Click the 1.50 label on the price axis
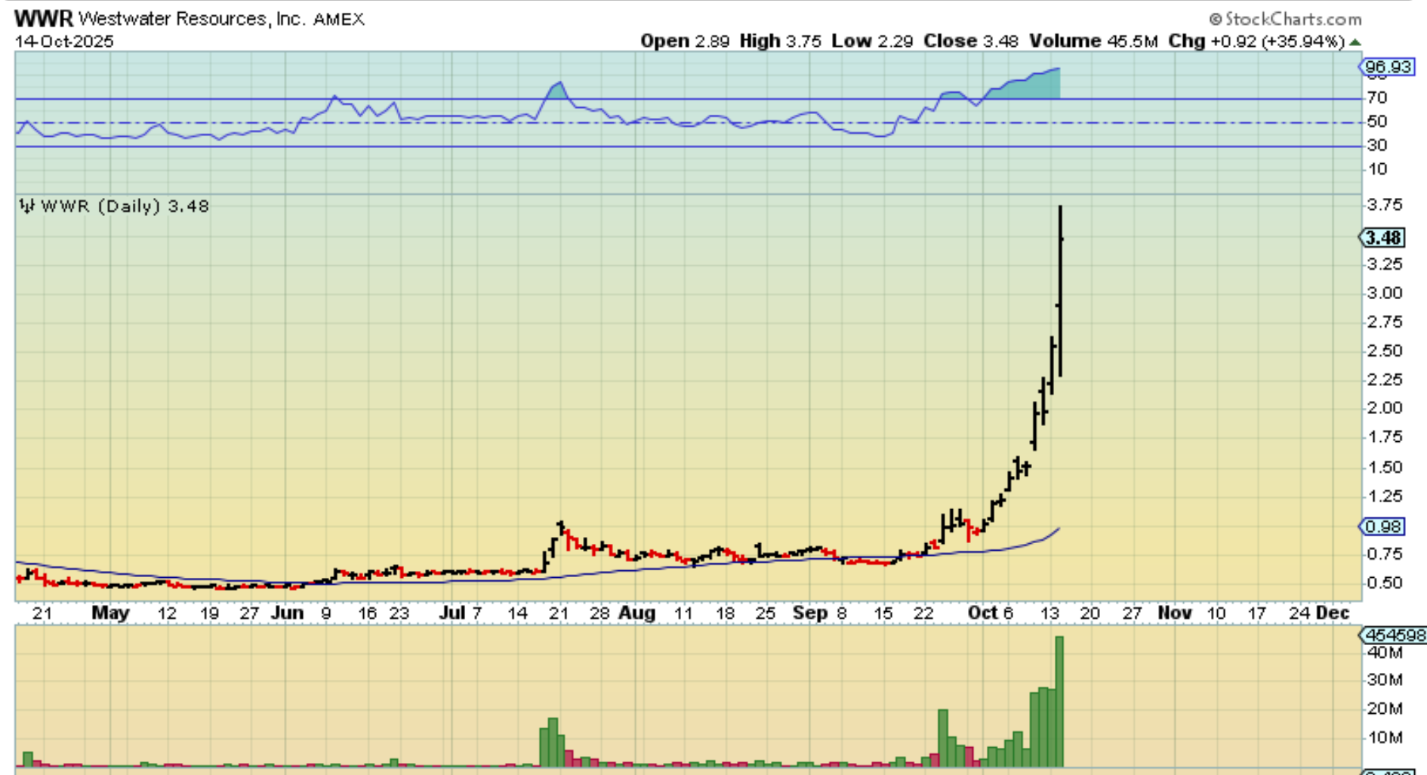1427x775 pixels. (1385, 467)
